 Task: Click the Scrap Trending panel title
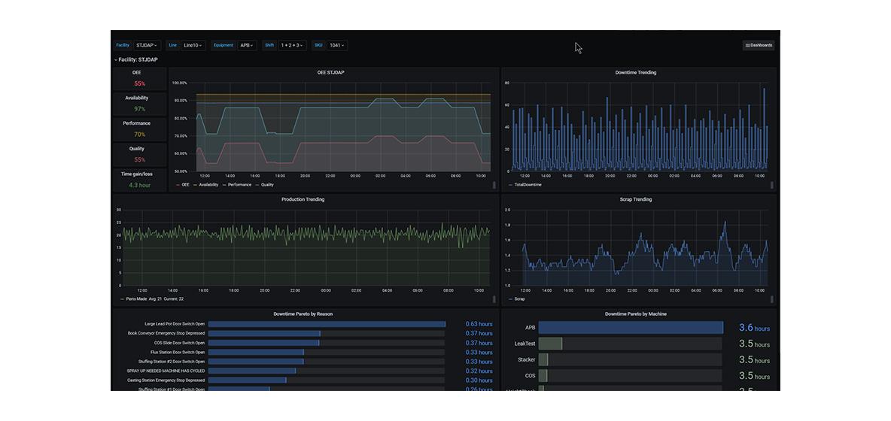635,199
